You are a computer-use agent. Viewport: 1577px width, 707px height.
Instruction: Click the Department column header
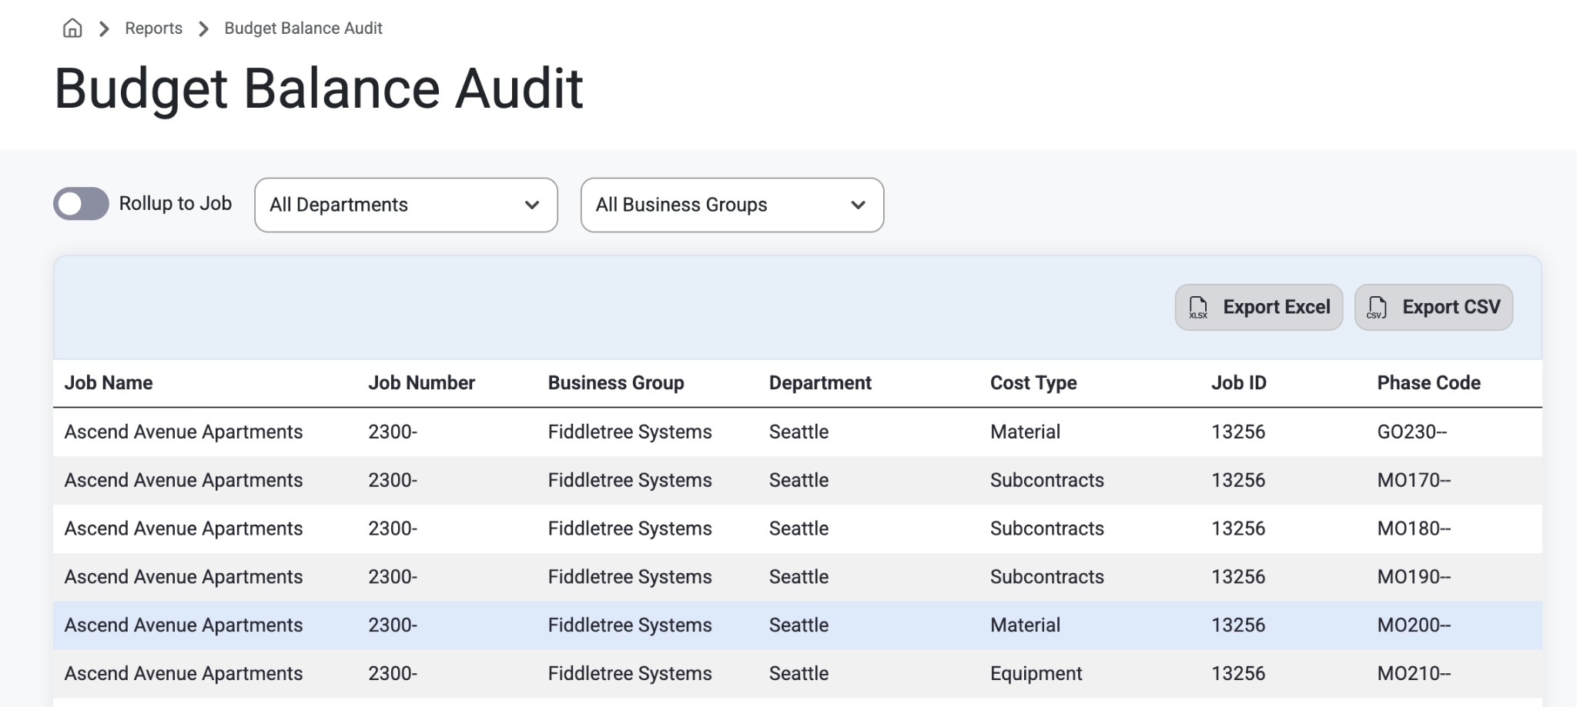(x=820, y=382)
